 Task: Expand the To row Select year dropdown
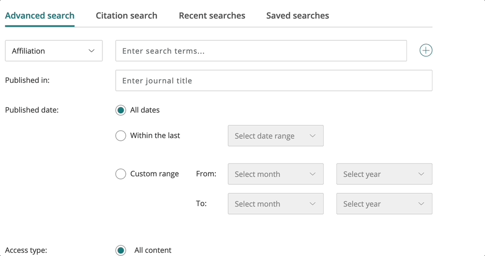(x=384, y=204)
